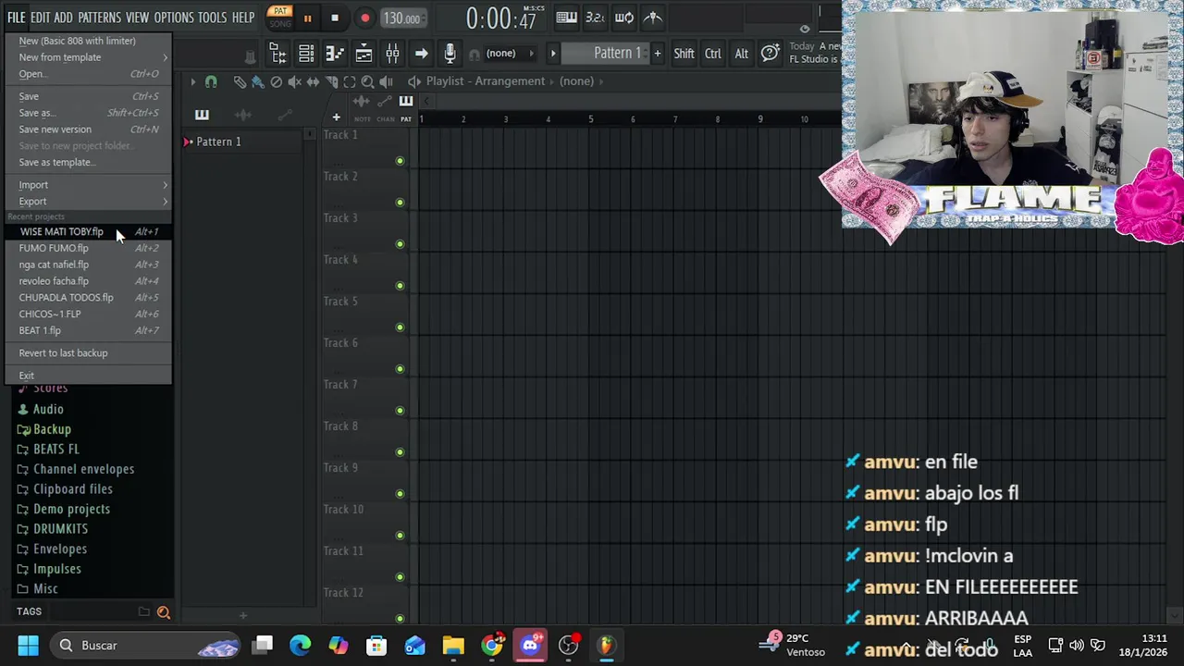
Task: Click the countdown before recording icon
Action: pos(595,18)
